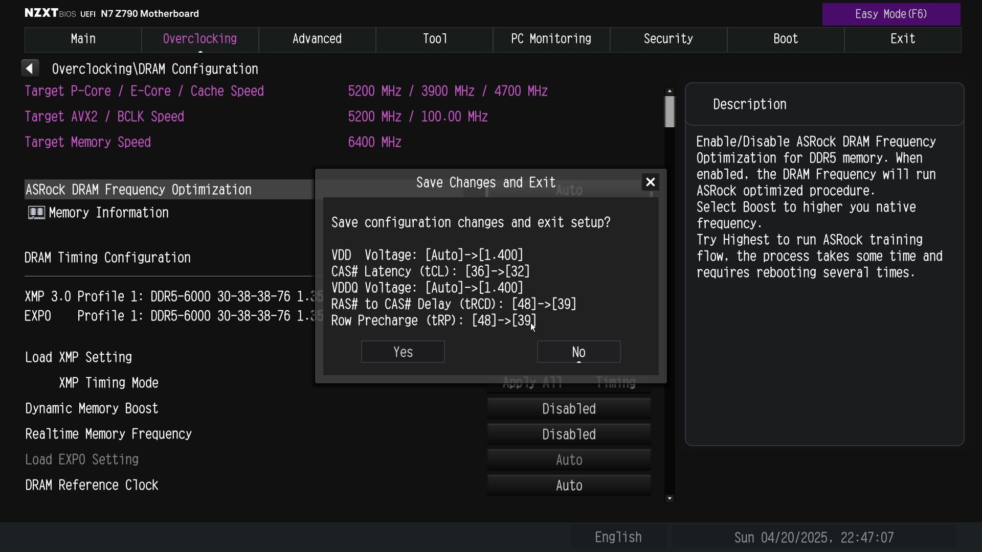The width and height of the screenshot is (982, 552).
Task: Switch to the Boot tab
Action: 786,39
